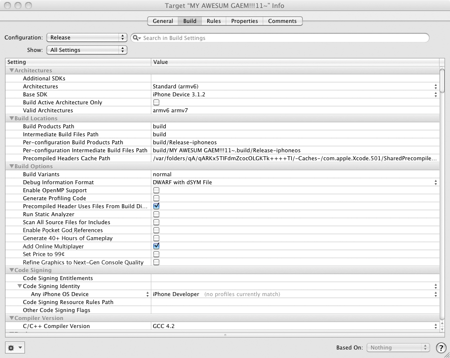Click the vertical scrollbar thumb of settings table

tap(442, 81)
